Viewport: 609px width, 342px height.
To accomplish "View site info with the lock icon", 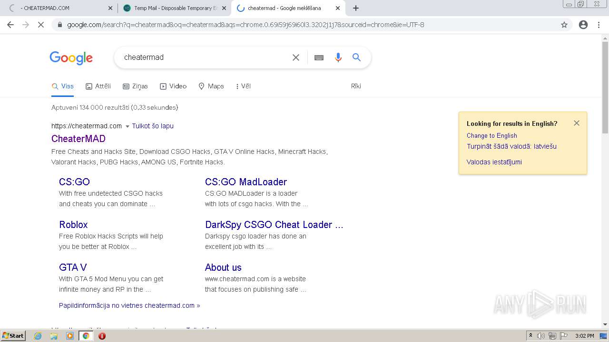I will [x=59, y=25].
